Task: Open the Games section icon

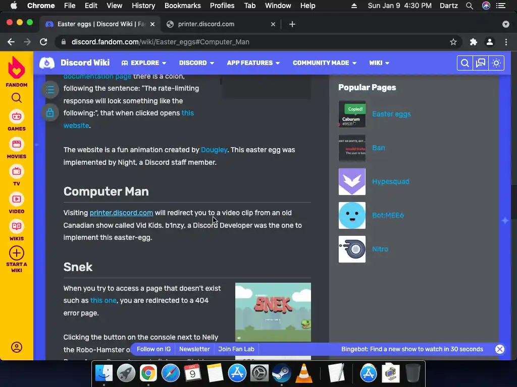Action: (17, 116)
